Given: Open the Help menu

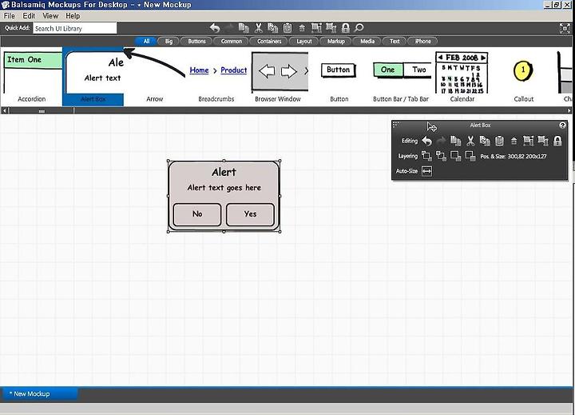Looking at the screenshot, I should (73, 16).
